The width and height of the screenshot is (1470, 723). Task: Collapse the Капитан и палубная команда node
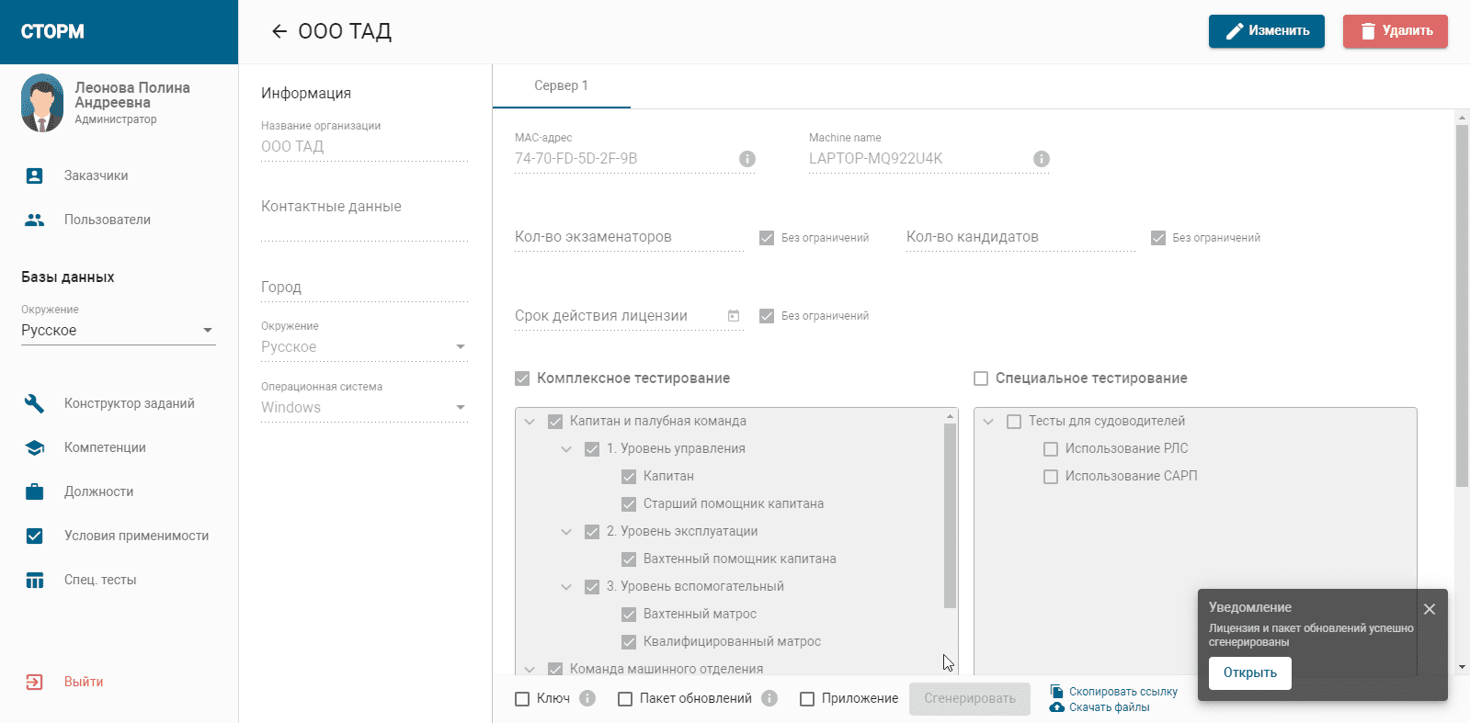pyautogui.click(x=530, y=422)
